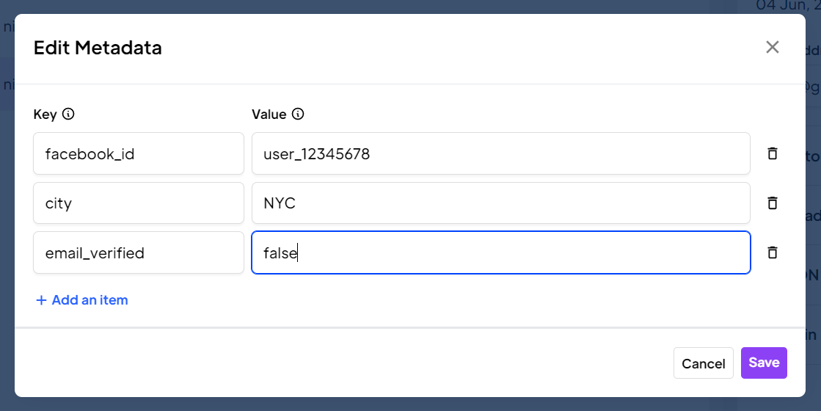Delete the city metadata row
The image size is (821, 411).
click(x=772, y=203)
